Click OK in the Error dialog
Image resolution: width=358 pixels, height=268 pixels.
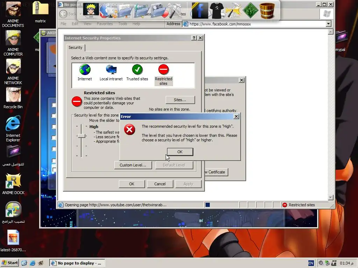(x=180, y=152)
